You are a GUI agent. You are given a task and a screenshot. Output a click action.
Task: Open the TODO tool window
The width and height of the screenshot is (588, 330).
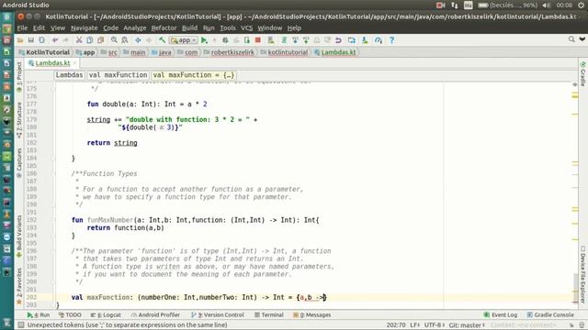click(x=70, y=315)
